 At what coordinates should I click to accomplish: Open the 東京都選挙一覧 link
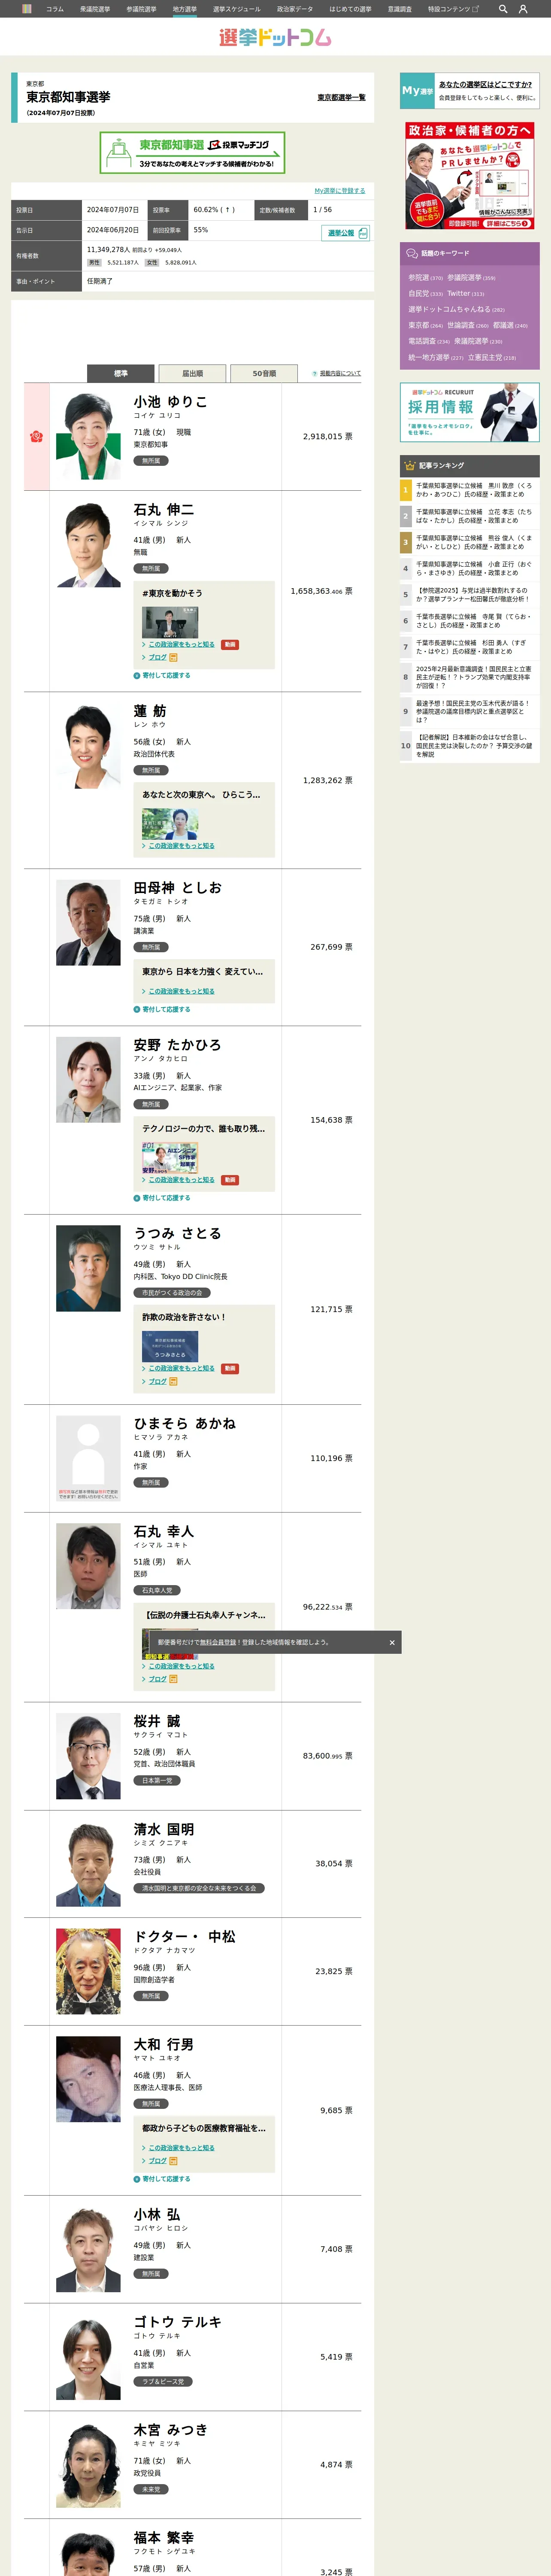[341, 98]
